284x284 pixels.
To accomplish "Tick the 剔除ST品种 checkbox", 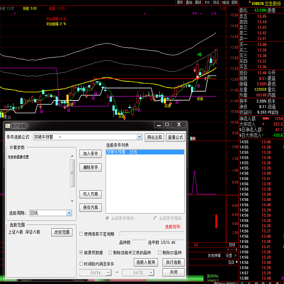I will point(160,253).
